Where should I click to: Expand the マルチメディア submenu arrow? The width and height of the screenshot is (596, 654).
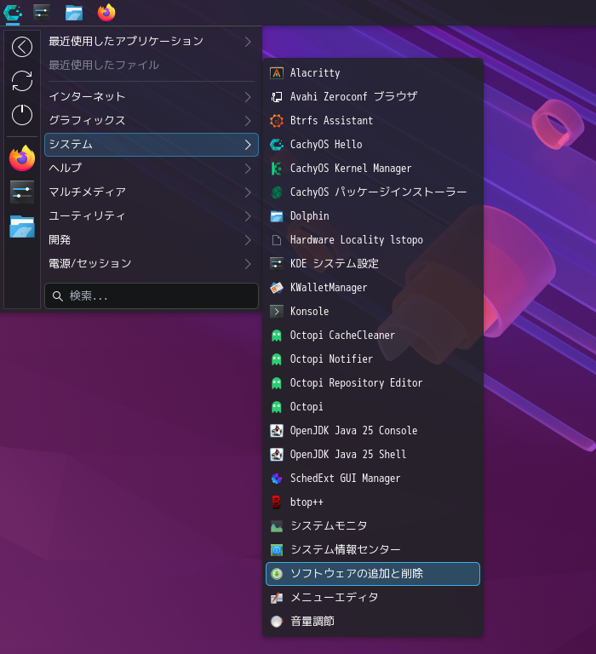(248, 192)
